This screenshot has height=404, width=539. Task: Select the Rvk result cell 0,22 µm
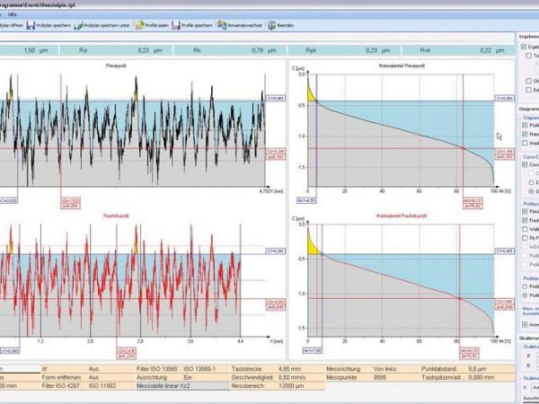pyautogui.click(x=458, y=50)
